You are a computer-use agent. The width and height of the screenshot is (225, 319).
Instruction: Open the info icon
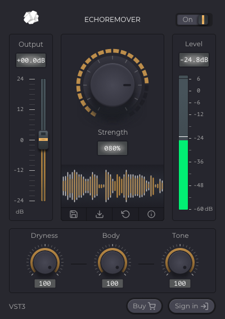coord(151,214)
